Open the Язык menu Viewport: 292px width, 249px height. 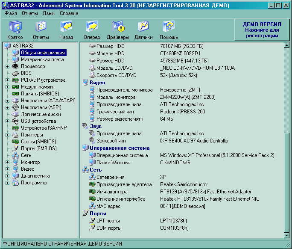pyautogui.click(x=49, y=13)
